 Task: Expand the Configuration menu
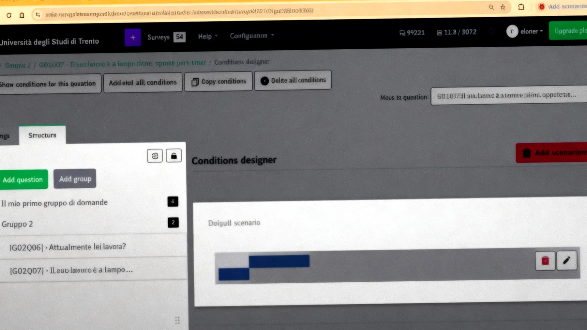251,36
